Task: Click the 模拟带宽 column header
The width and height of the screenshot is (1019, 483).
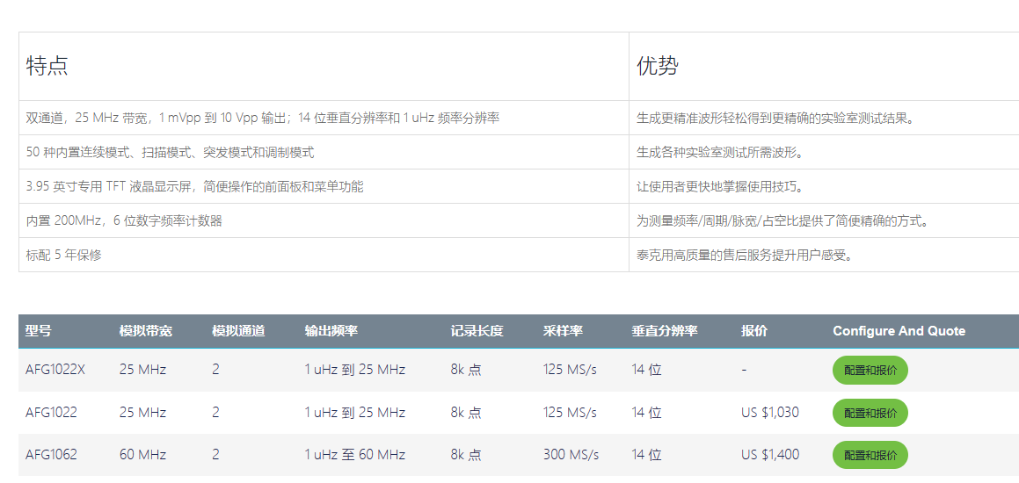Action: (146, 331)
